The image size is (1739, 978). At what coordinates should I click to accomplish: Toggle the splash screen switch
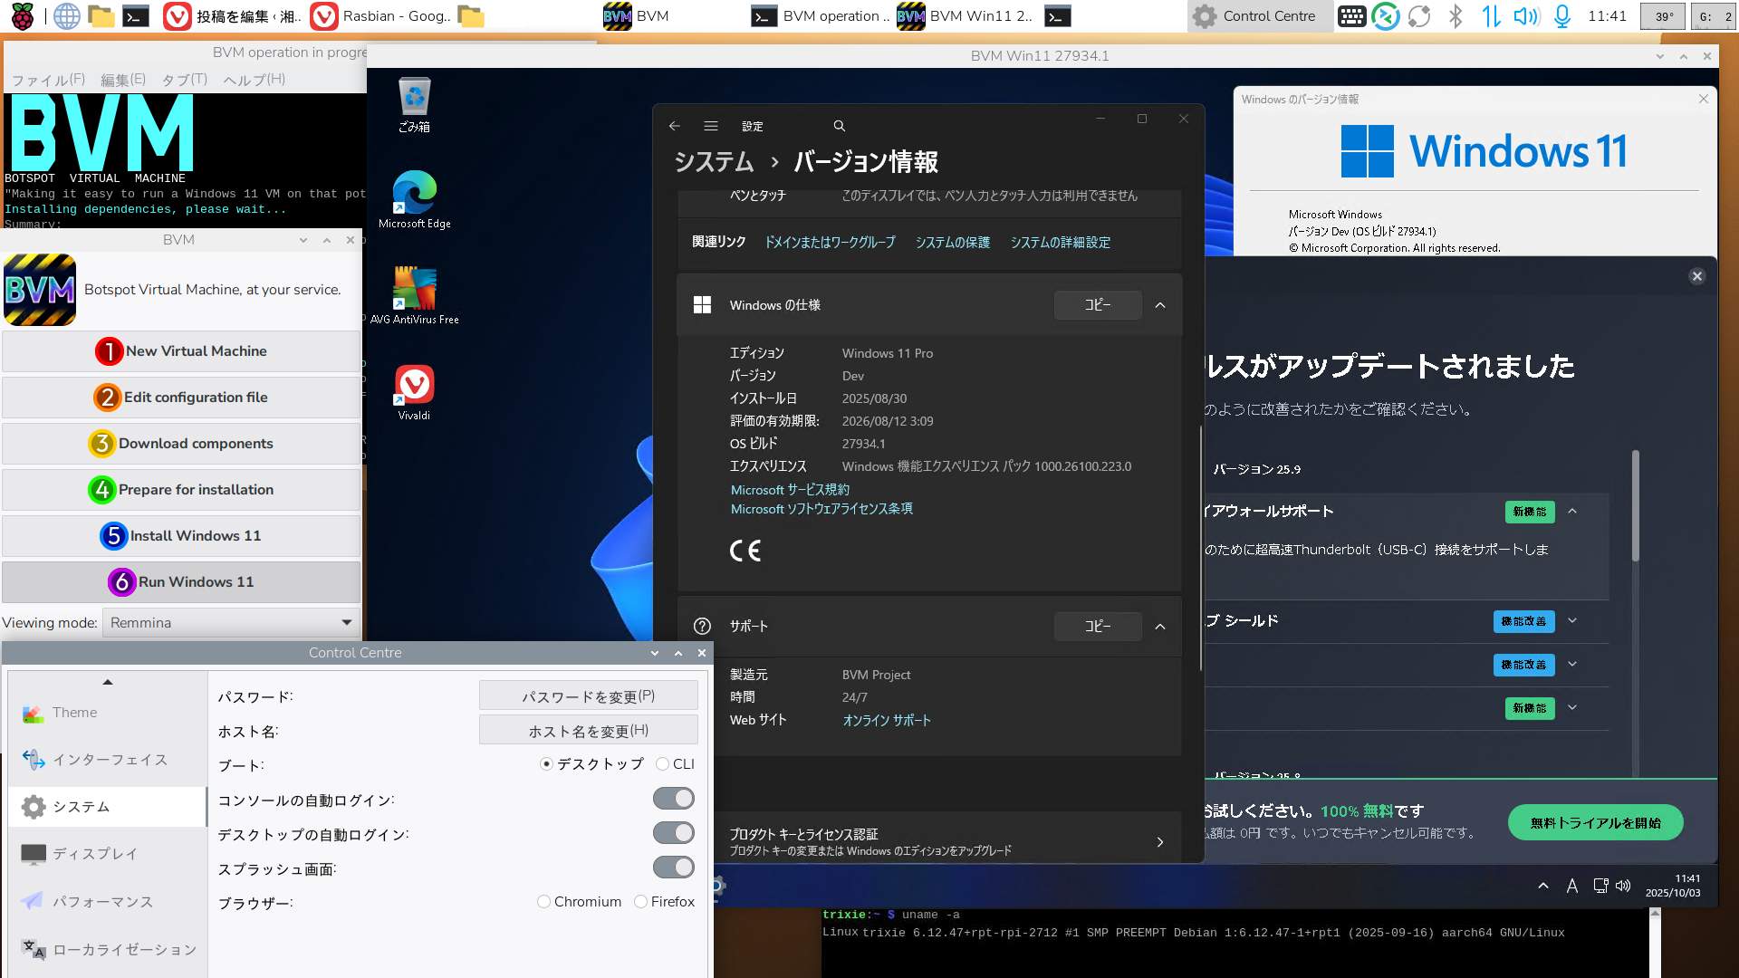pos(673,868)
